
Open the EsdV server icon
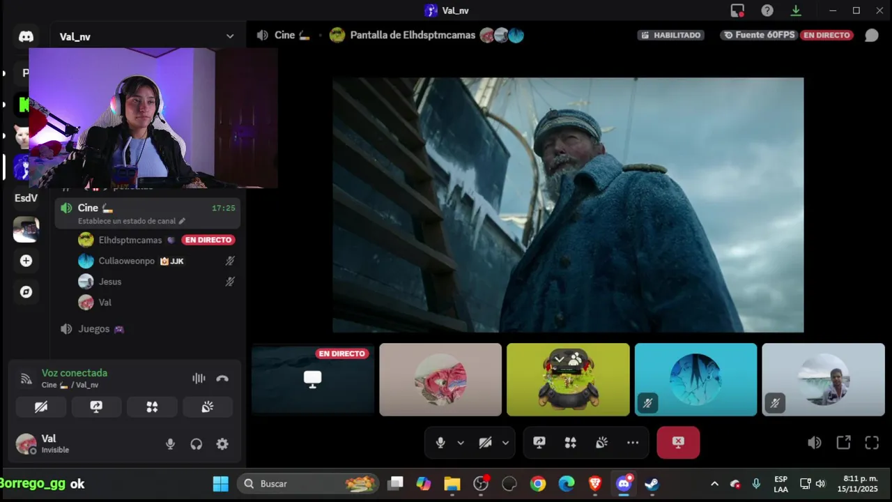coord(26,198)
